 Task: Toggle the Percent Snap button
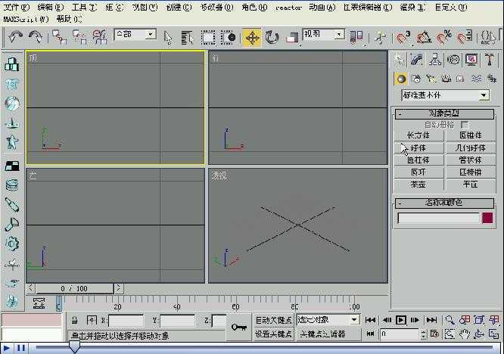click(x=444, y=38)
